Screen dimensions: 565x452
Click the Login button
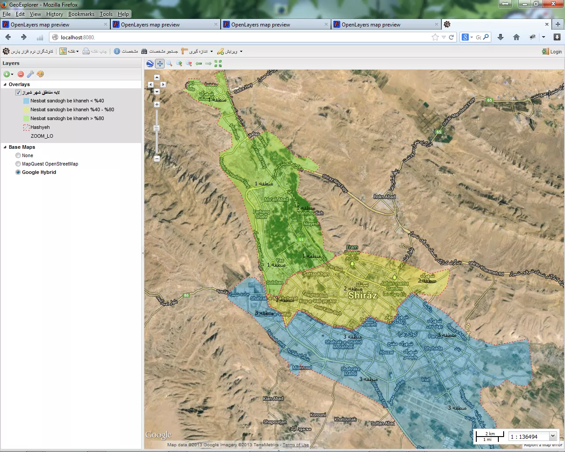(552, 52)
